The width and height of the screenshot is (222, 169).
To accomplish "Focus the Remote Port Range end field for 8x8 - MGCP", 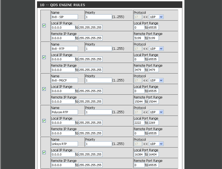I will point(153,102).
